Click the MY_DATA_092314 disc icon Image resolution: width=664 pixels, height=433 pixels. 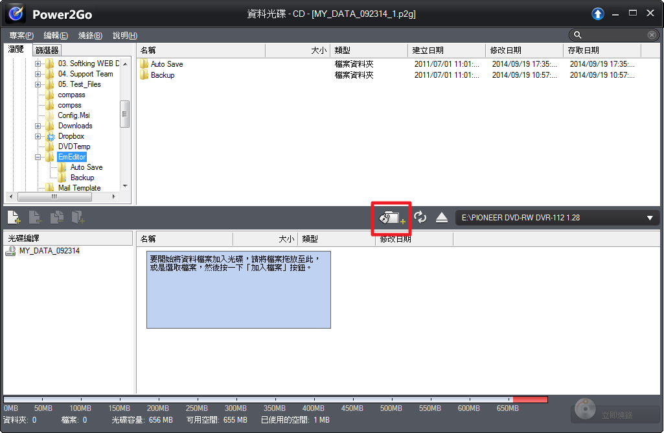pyautogui.click(x=10, y=251)
